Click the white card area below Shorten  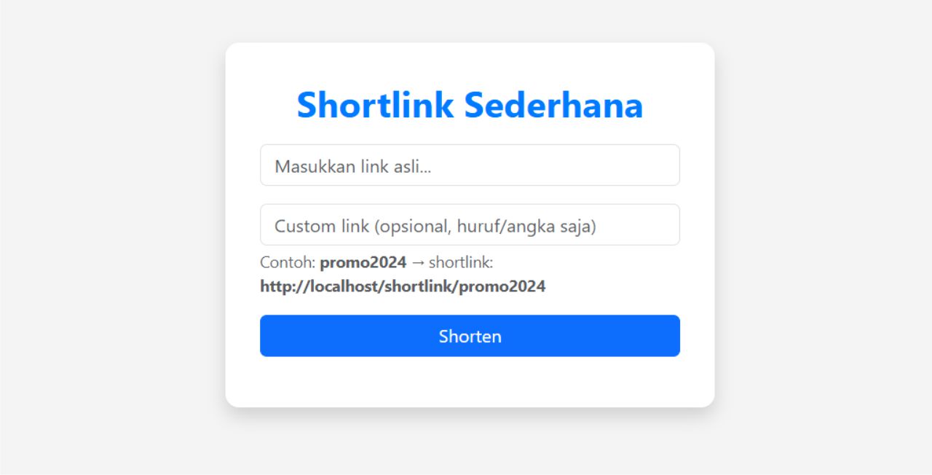[x=470, y=382]
